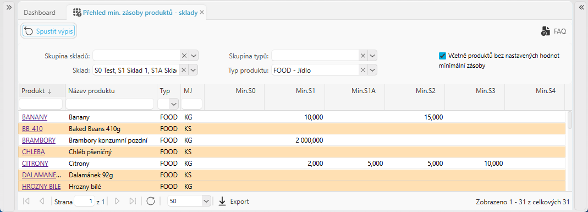Open the Typ column filter dropdown

(174, 104)
